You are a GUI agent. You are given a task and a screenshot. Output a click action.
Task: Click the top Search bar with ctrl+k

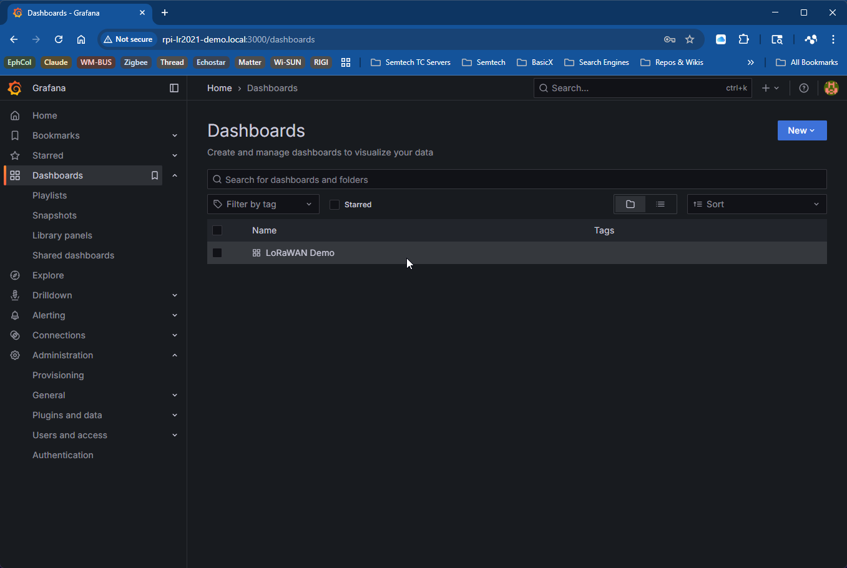click(643, 88)
